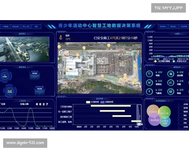This screenshot has width=189, height=151.
Task: Click the green 整改合格 bubble
Action: (164, 112)
